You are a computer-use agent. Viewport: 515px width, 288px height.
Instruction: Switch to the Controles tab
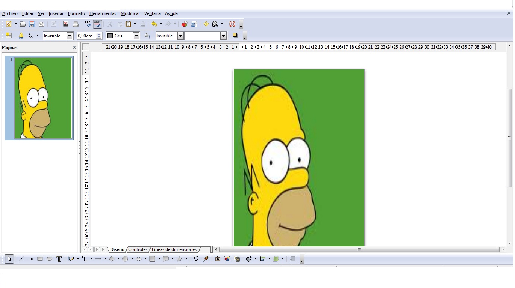[138, 249]
